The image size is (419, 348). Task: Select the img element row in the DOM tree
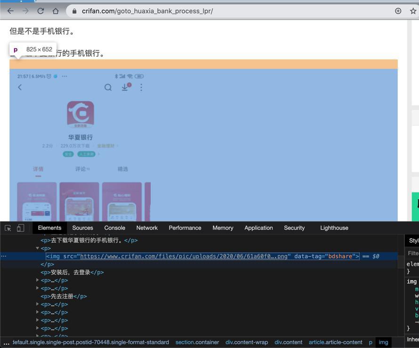coord(199,256)
